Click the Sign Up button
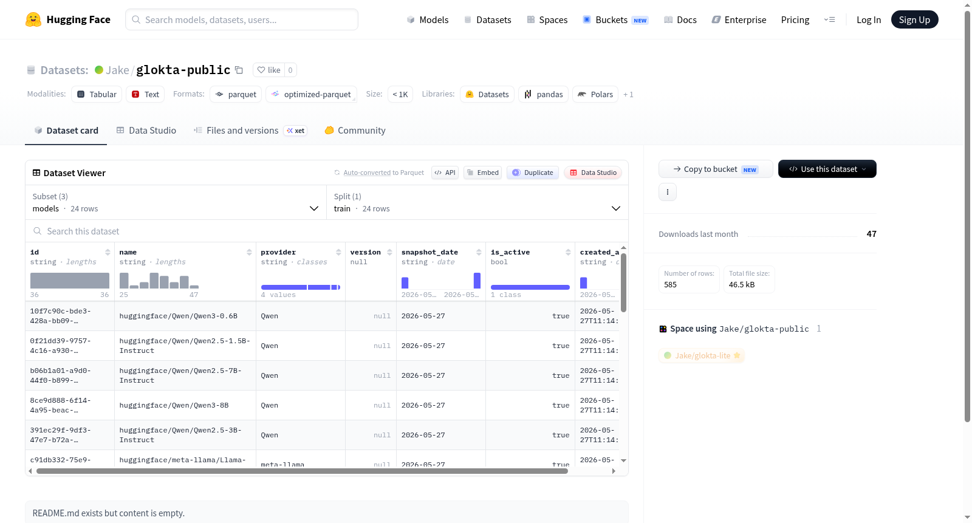This screenshot has width=972, height=523. (x=914, y=19)
